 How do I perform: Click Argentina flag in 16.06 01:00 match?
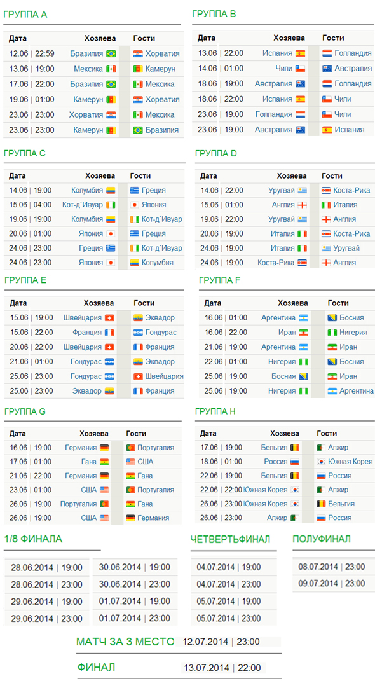point(303,318)
